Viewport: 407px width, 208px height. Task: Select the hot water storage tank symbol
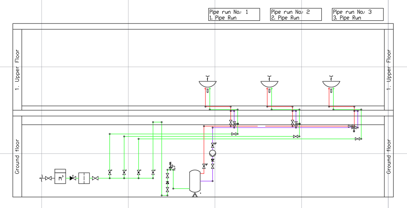pyautogui.click(x=195, y=181)
